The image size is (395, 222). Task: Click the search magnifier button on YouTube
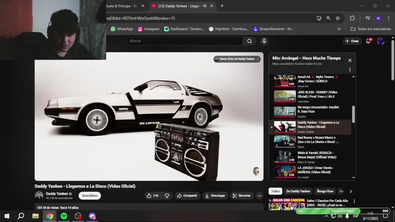tap(249, 41)
